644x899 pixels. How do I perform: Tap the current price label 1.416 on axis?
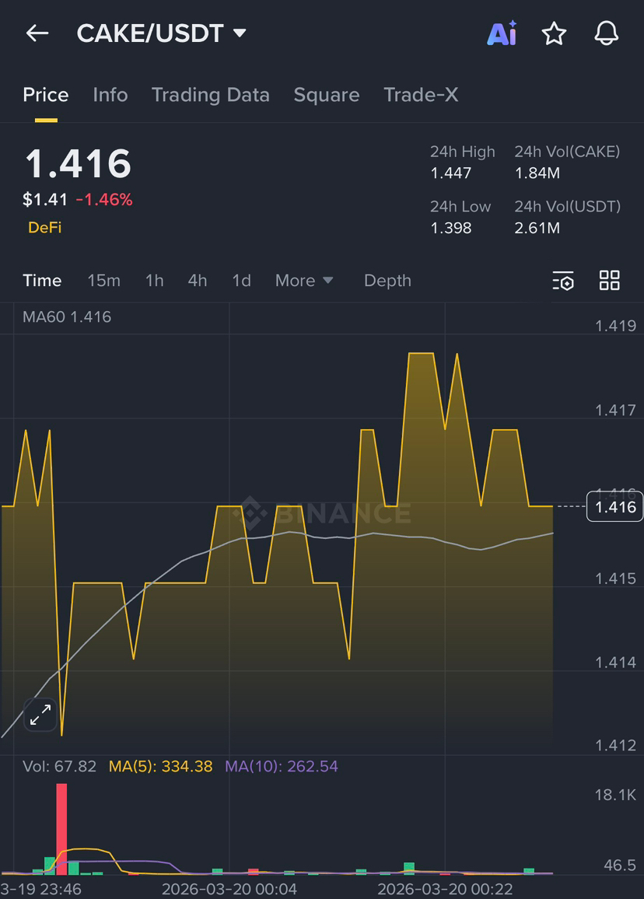(x=614, y=507)
